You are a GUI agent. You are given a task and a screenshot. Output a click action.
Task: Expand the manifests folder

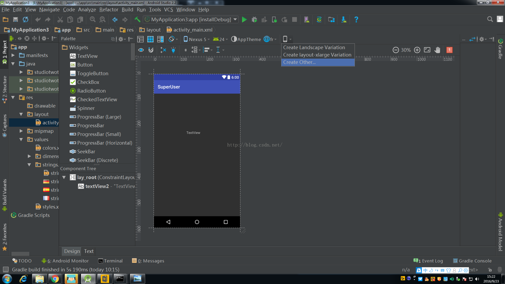(x=13, y=55)
